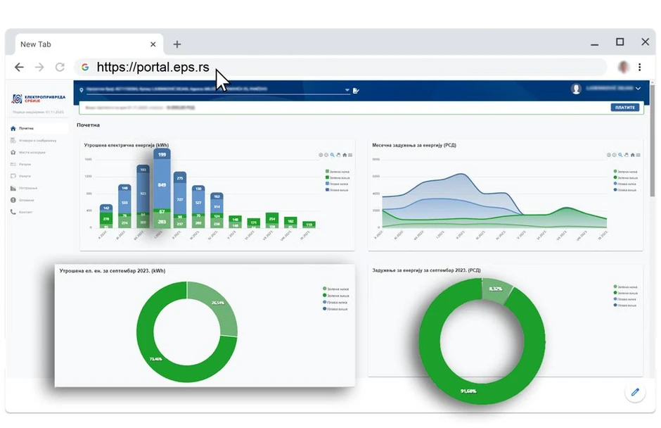Click edit icon next to address selector
661x428 pixels.
[357, 90]
